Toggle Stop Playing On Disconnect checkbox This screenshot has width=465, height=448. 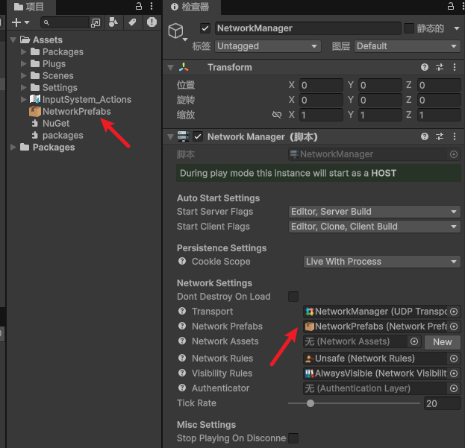coord(293,438)
